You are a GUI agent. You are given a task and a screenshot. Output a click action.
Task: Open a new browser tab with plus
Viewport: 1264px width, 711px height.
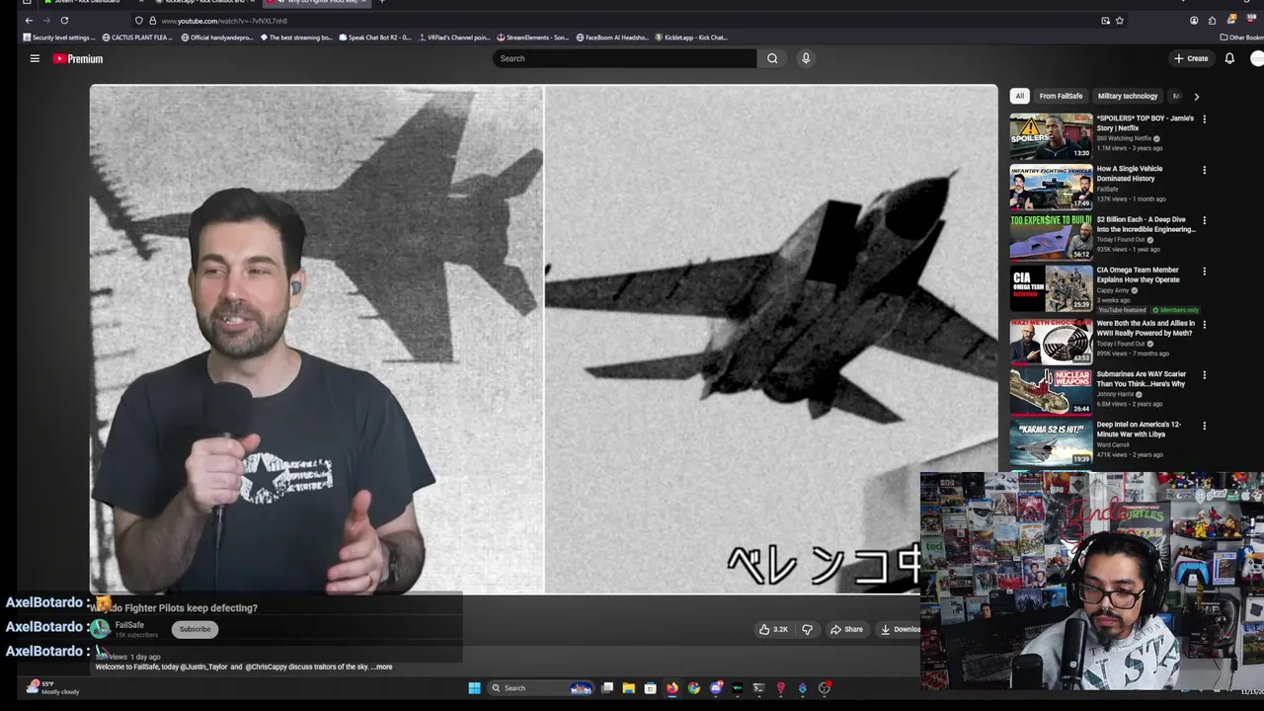coord(382,3)
